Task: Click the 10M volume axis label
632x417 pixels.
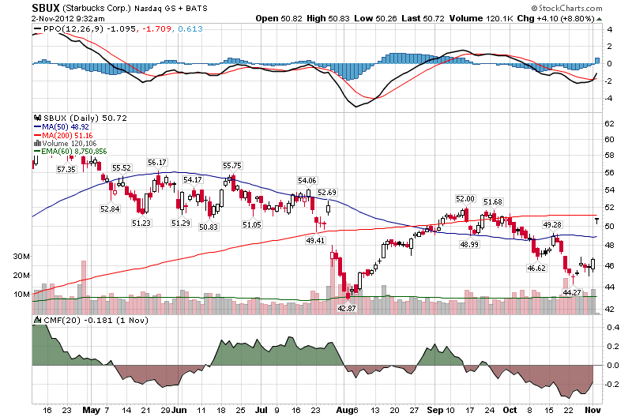Action: coord(21,294)
